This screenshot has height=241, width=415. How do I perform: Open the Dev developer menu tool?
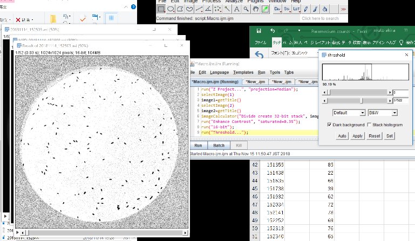coord(277,9)
